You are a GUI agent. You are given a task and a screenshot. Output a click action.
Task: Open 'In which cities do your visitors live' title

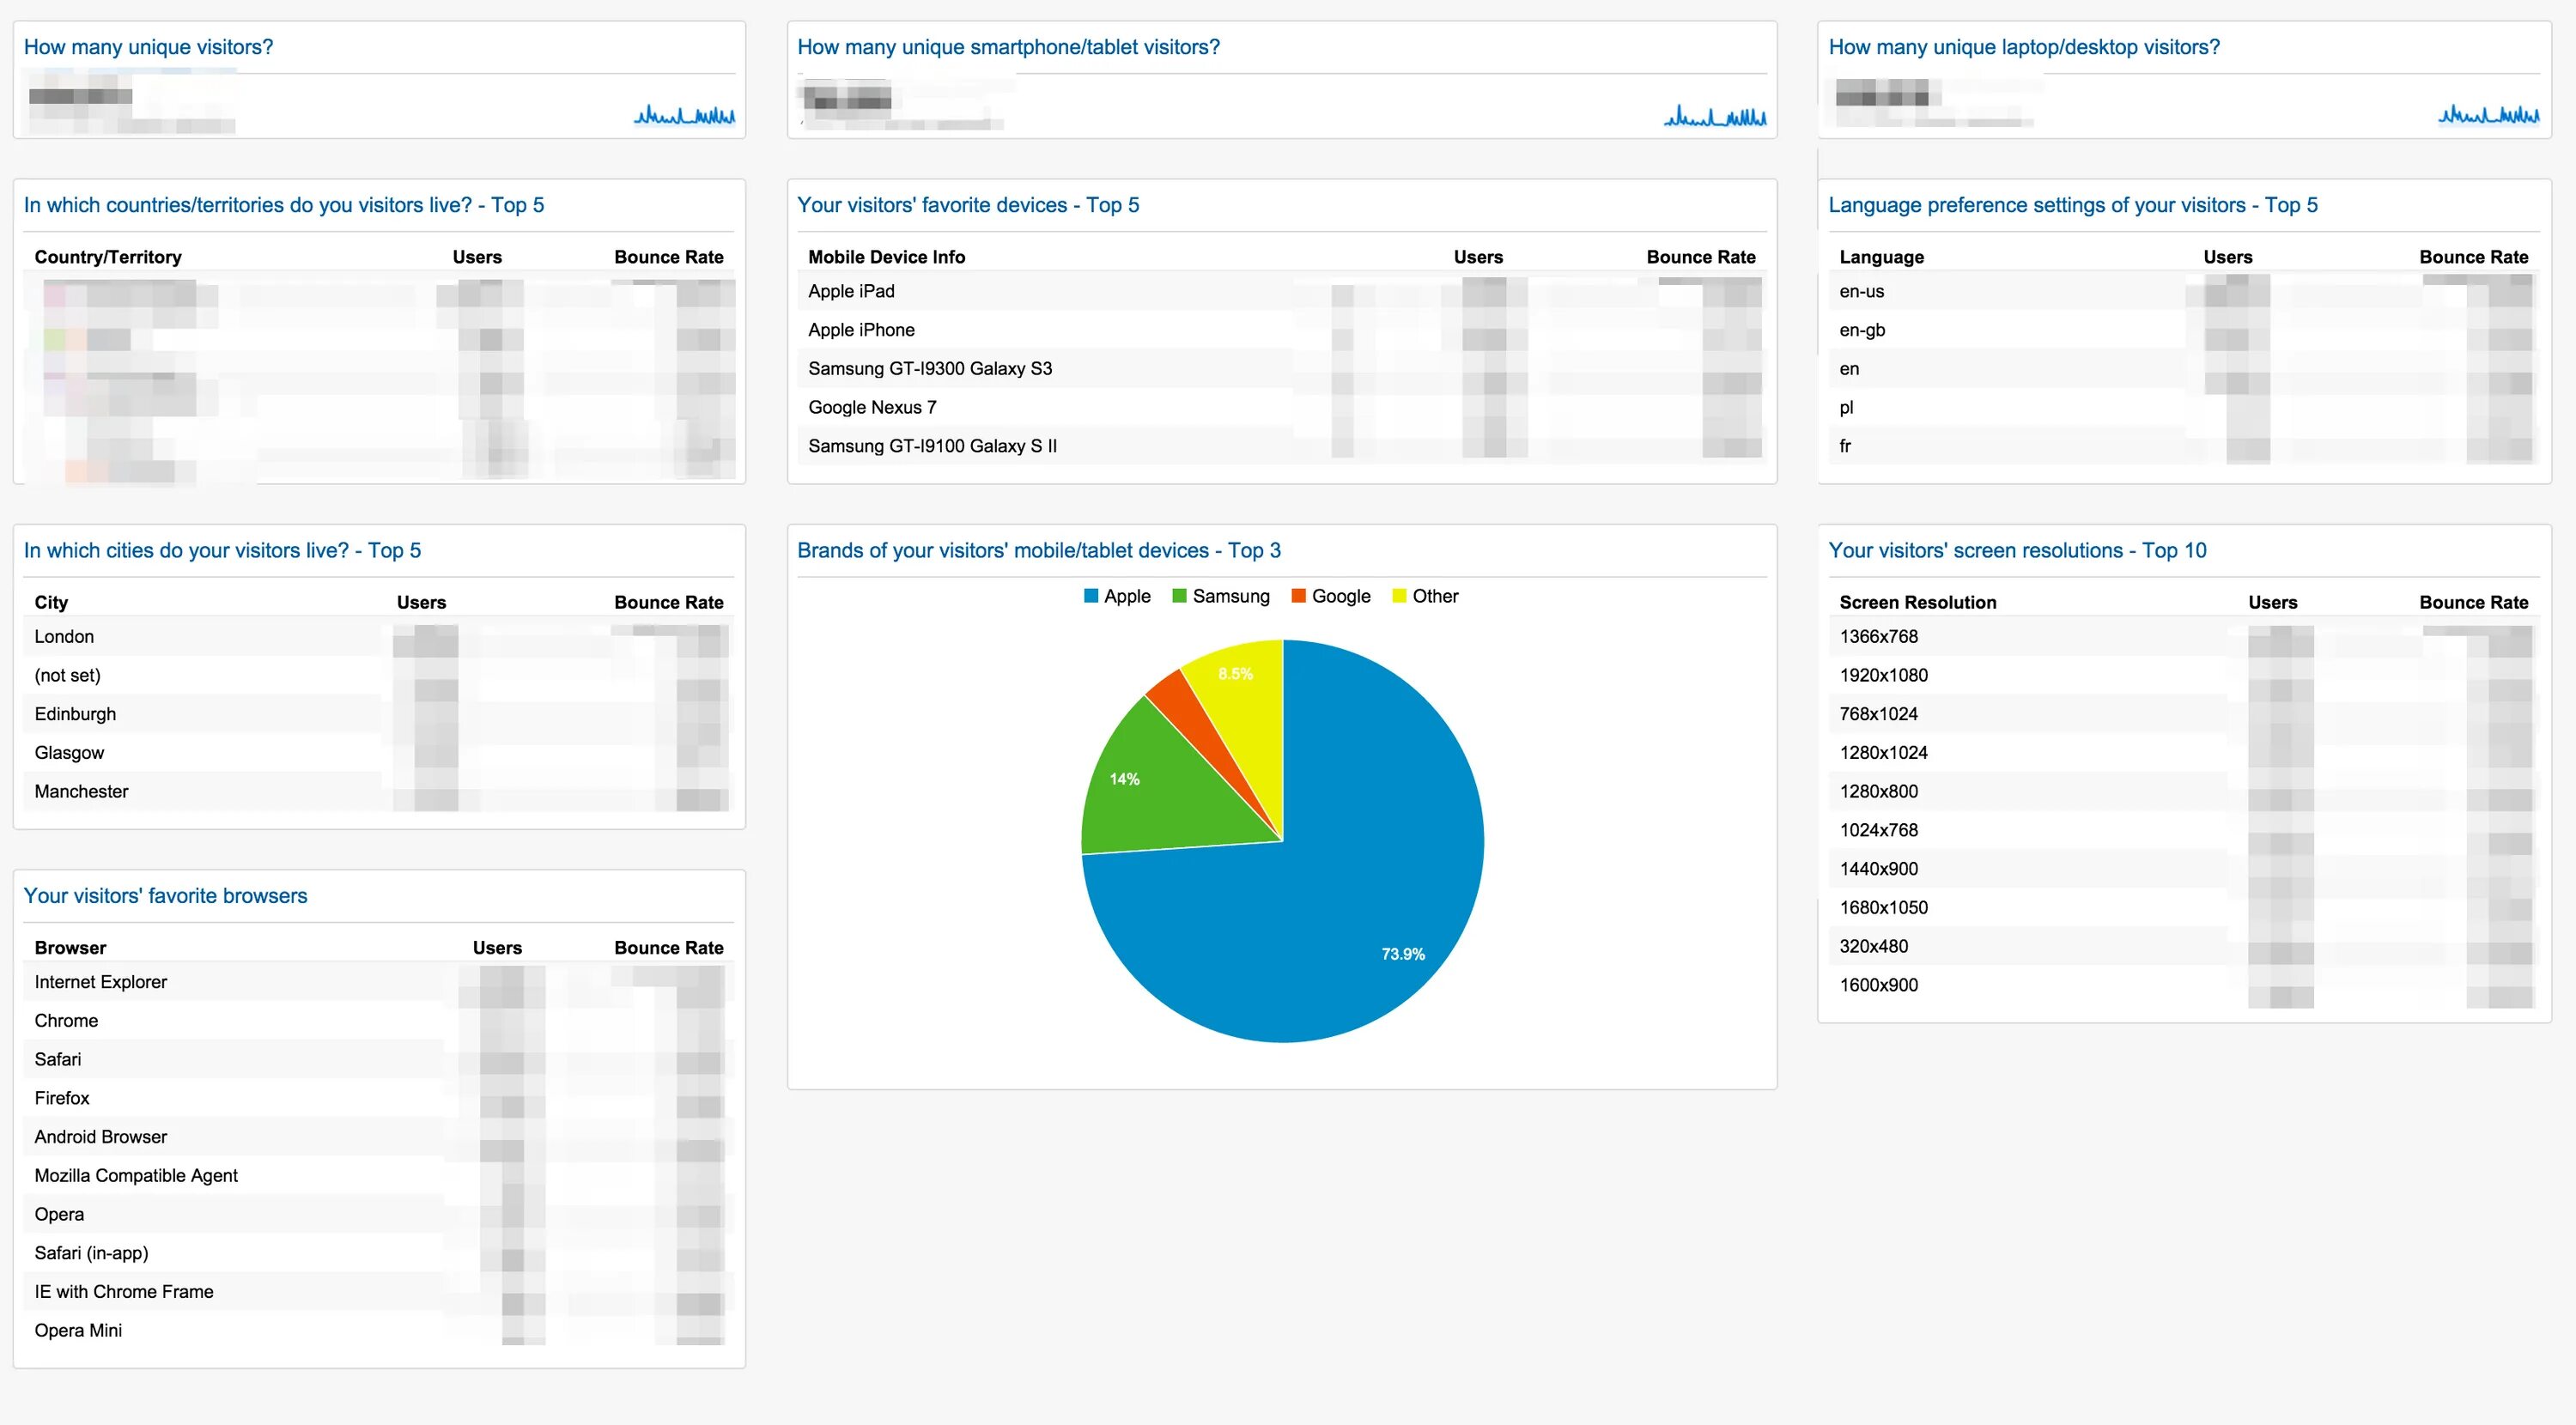[x=222, y=550]
